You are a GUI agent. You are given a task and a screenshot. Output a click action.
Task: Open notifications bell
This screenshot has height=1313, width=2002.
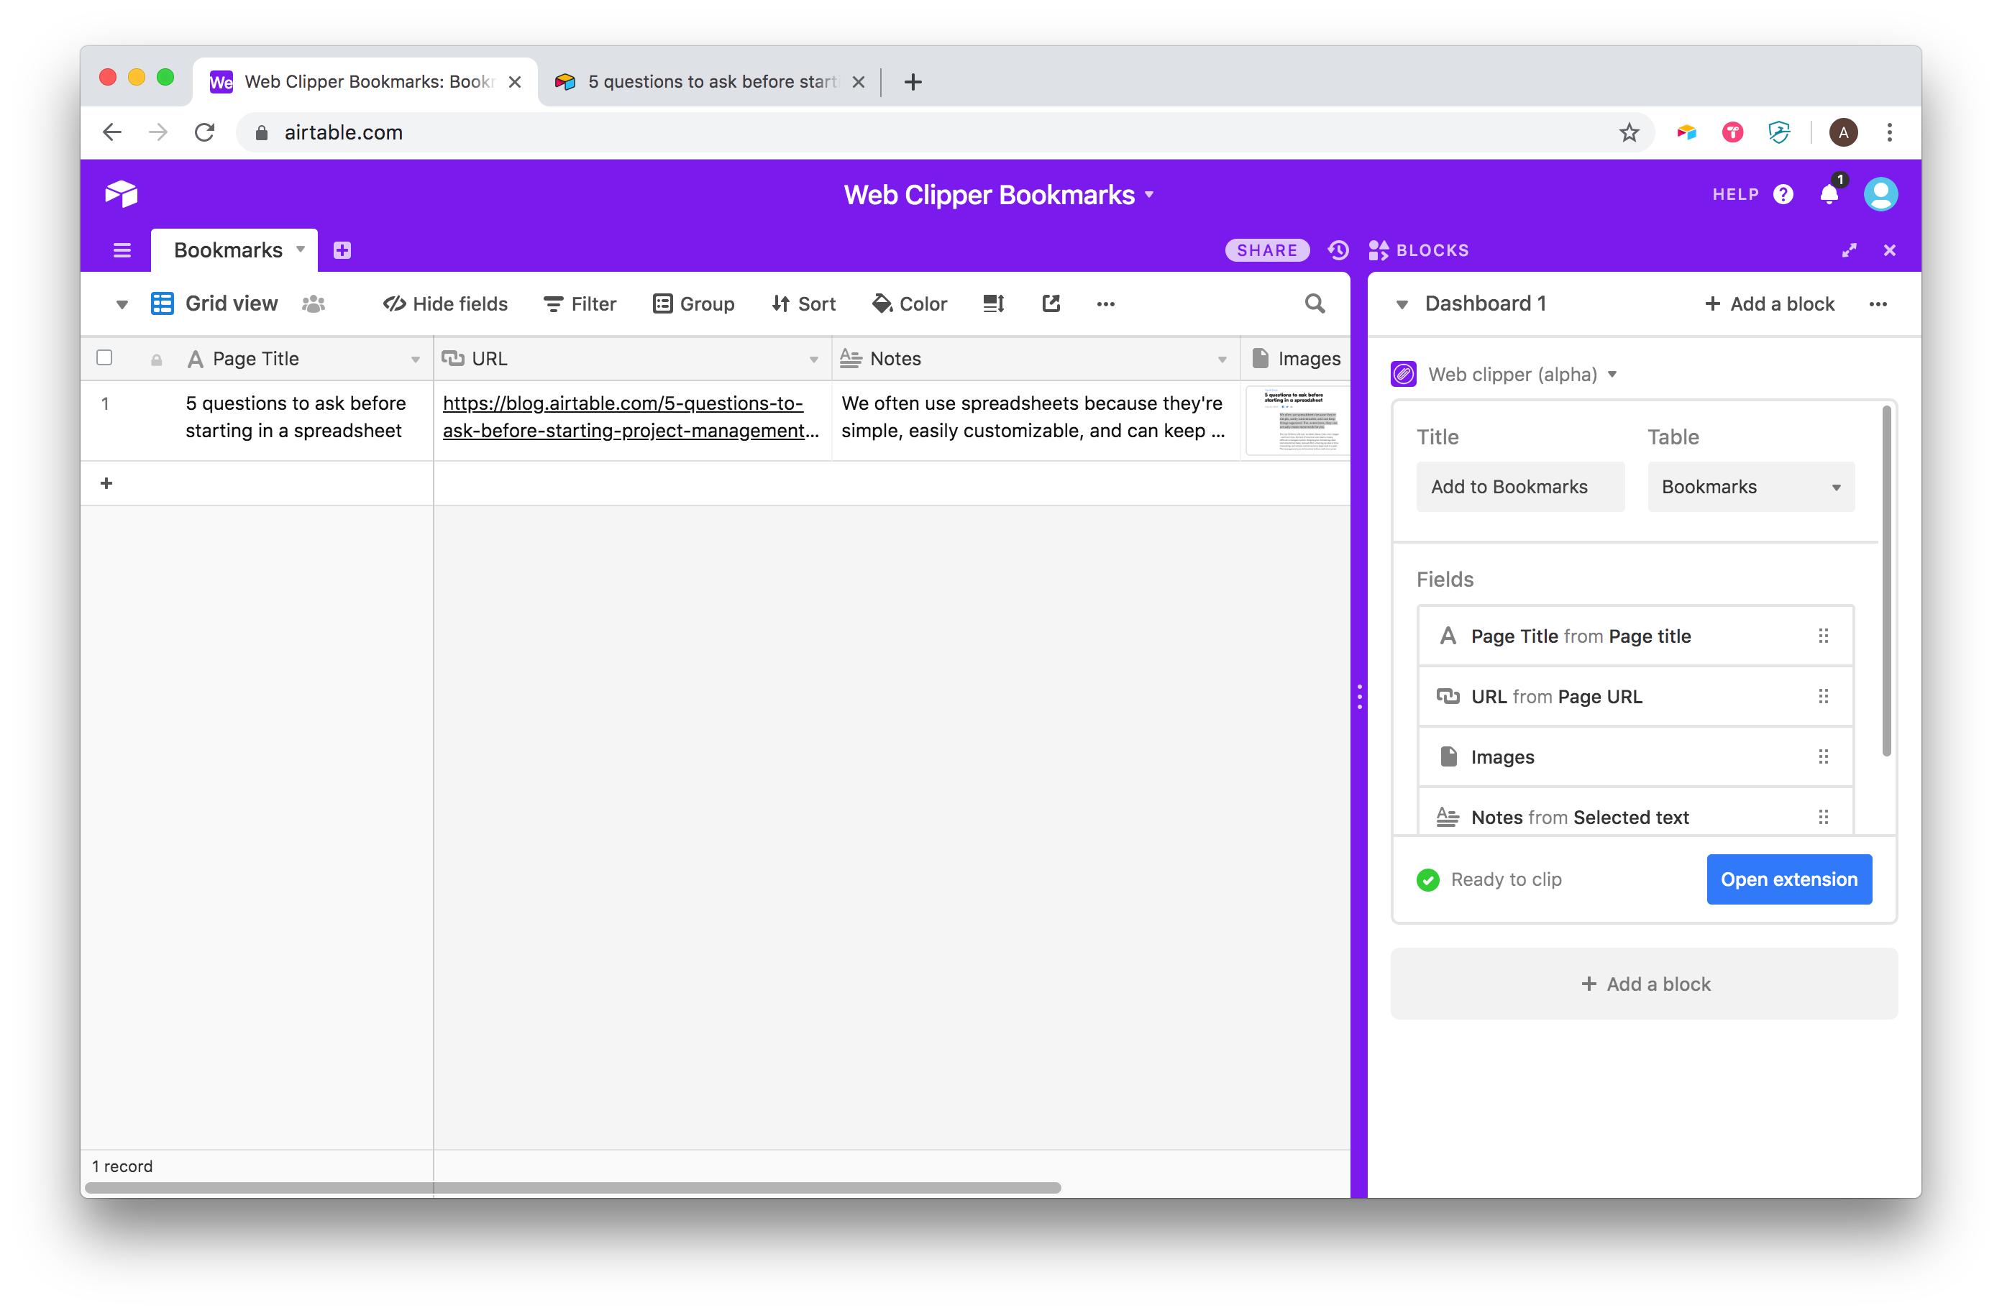[1829, 194]
